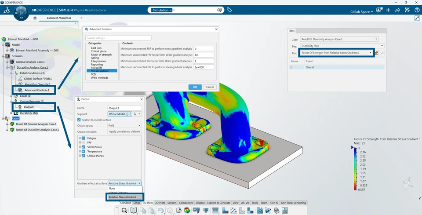The width and height of the screenshot is (422, 215).
Task: Click the zoom/search tool in bottom toolbar
Action: click(124, 211)
